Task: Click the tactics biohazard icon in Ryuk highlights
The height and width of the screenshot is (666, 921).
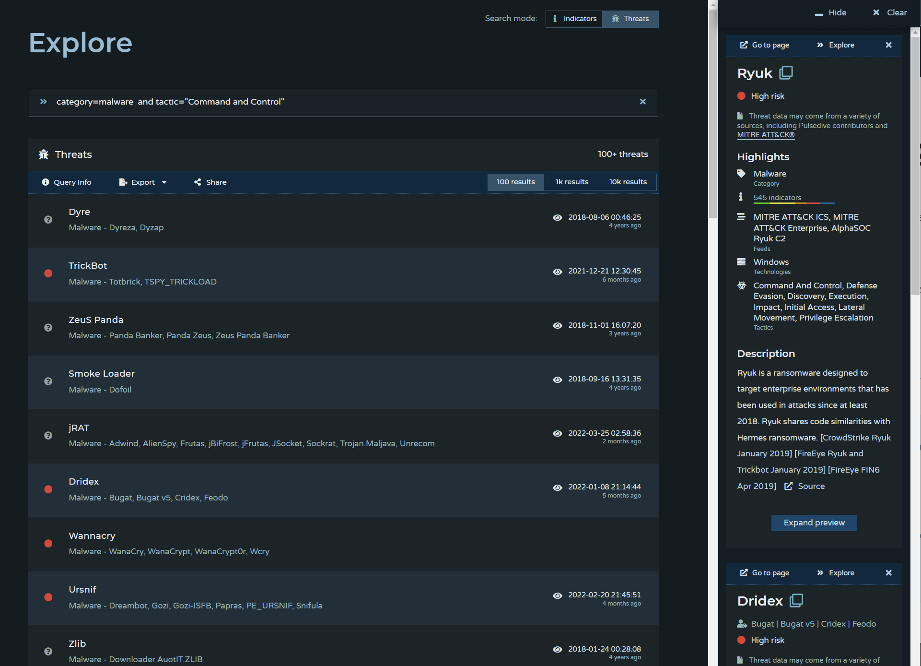Action: pyautogui.click(x=742, y=285)
